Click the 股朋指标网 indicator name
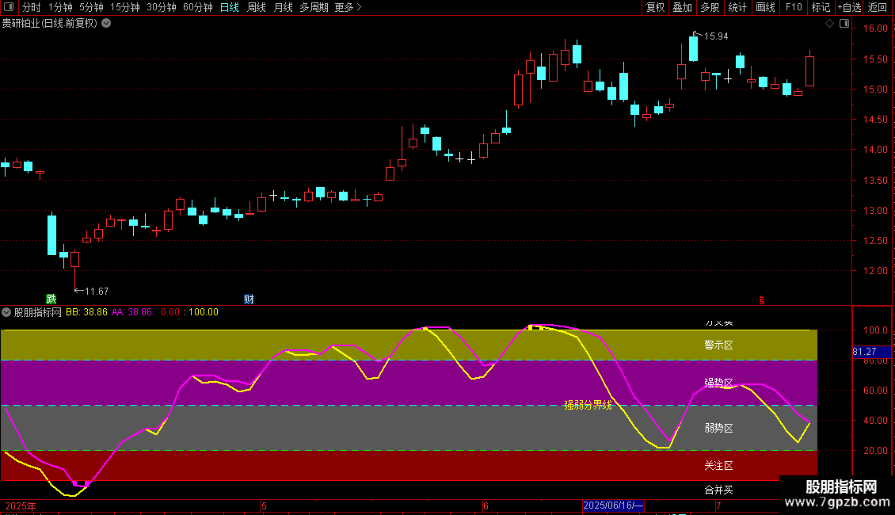 38,312
